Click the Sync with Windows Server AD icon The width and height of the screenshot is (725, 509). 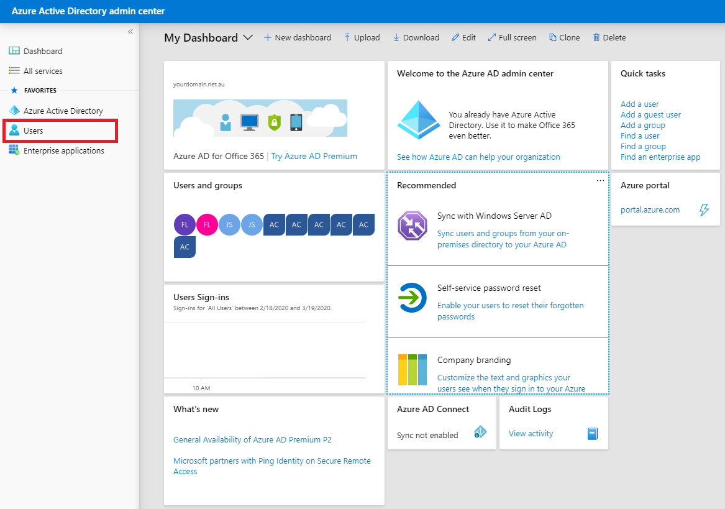coord(413,226)
